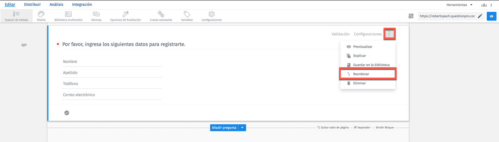Switch to the Distribuir tab

[32, 5]
